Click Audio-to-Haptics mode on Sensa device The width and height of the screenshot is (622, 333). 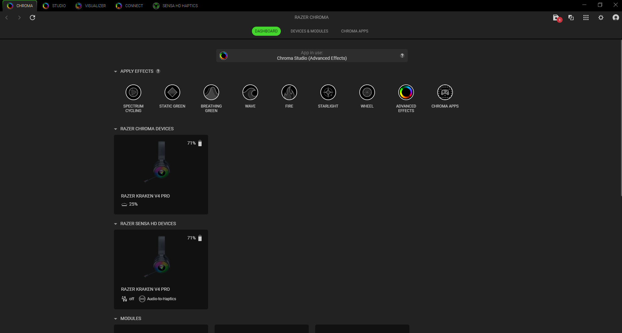(158, 299)
